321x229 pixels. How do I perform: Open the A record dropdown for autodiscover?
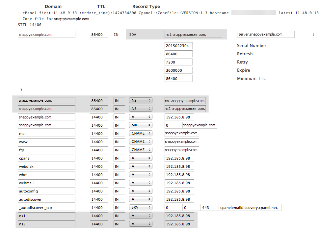141,199
